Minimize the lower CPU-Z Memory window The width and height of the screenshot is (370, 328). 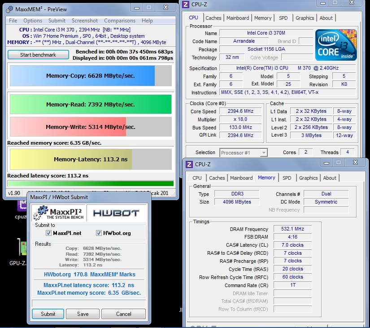(x=326, y=163)
